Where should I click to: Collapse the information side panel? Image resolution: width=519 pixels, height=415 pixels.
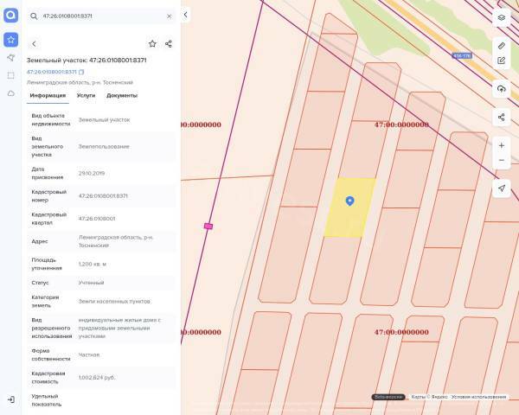[185, 15]
